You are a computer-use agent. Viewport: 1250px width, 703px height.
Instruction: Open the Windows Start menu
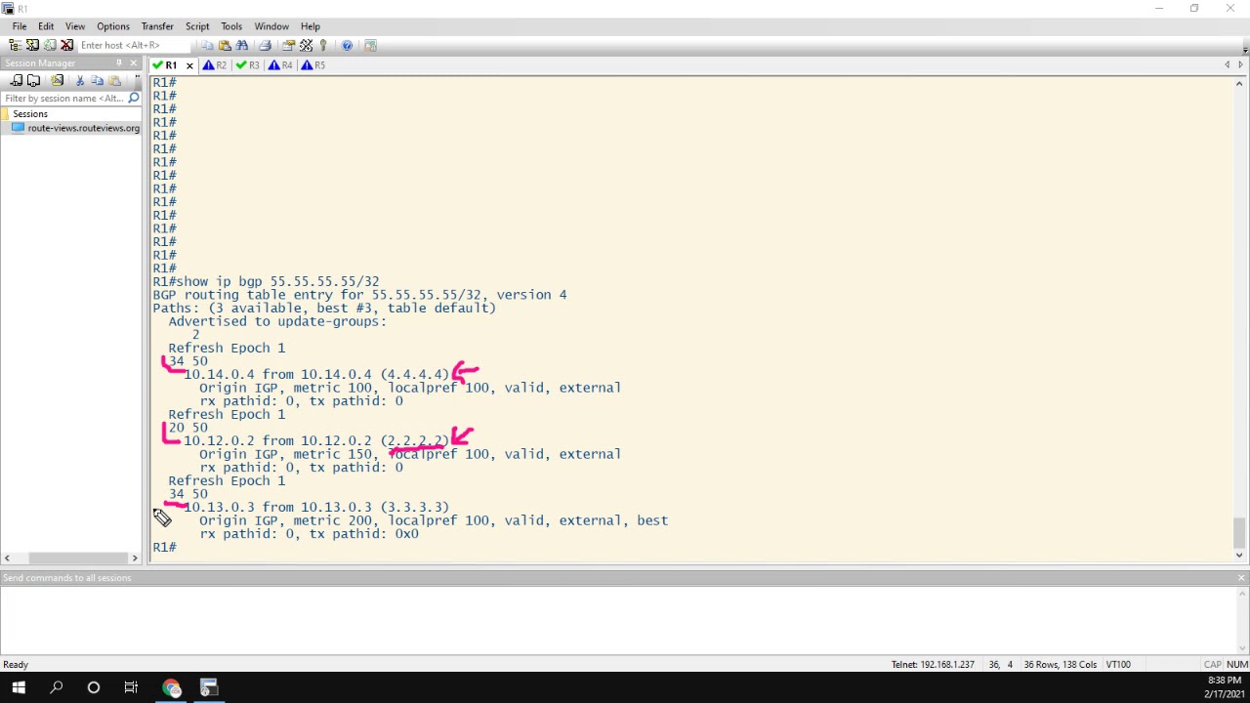[19, 688]
